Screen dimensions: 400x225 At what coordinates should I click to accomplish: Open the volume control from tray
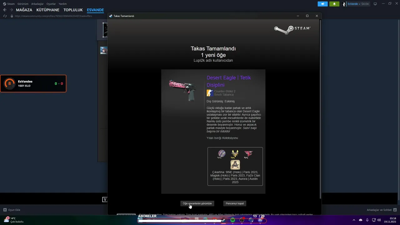pos(379,220)
